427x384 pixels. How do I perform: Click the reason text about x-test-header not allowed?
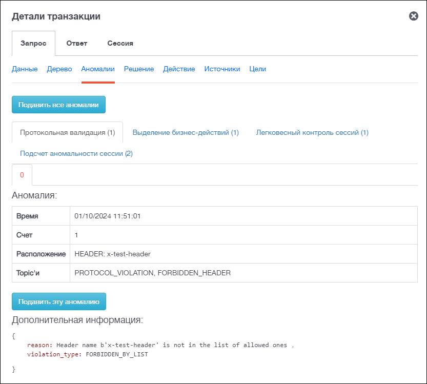tap(172, 345)
